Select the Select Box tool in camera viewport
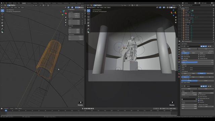 click(x=89, y=11)
